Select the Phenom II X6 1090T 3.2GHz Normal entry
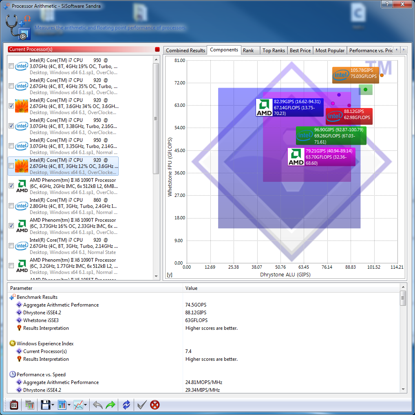This screenshot has width=415, height=415. 63,266
